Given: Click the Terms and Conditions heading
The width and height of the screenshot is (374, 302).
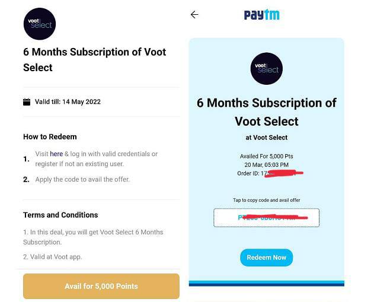Looking at the screenshot, I should tap(60, 215).
